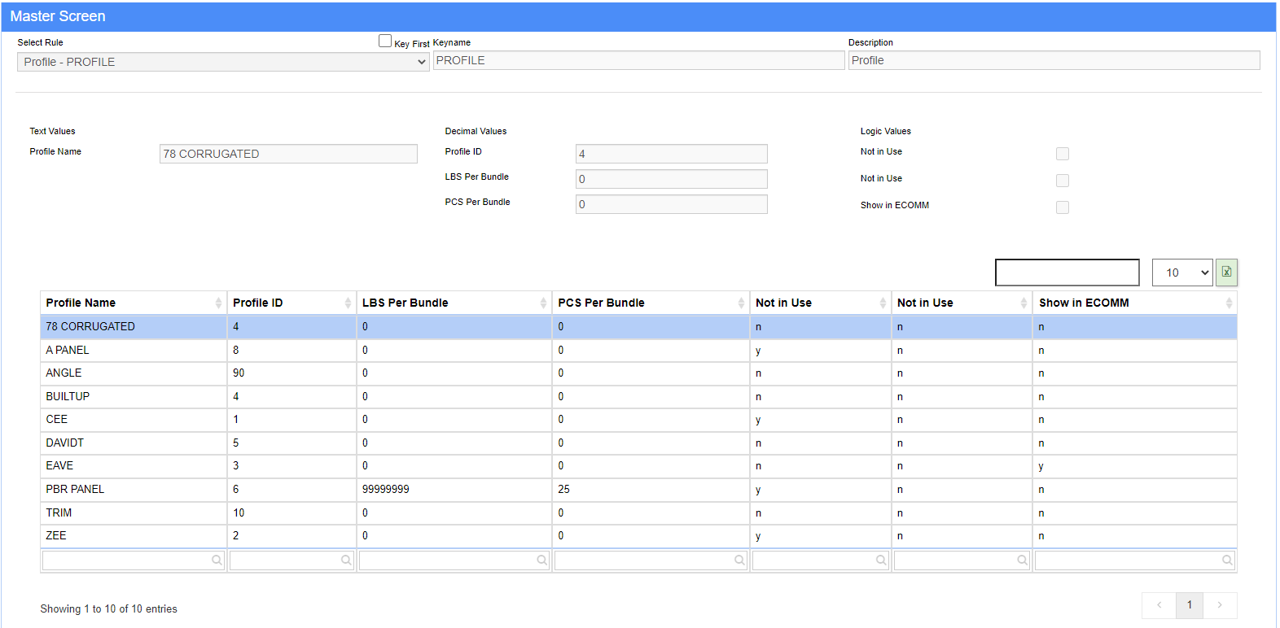Open the Select Rule dropdown
Screen dimensions: 1280x628
222,62
